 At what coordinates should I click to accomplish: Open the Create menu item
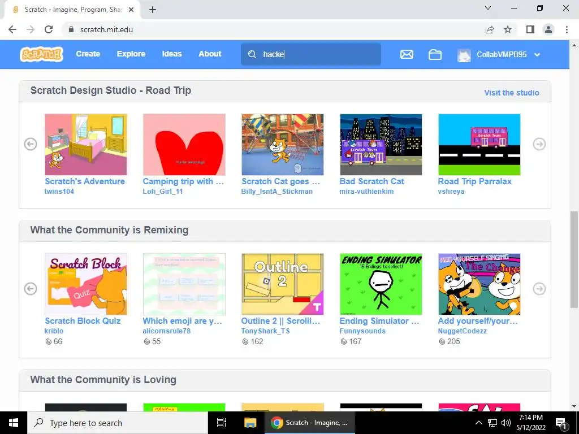[x=88, y=54]
